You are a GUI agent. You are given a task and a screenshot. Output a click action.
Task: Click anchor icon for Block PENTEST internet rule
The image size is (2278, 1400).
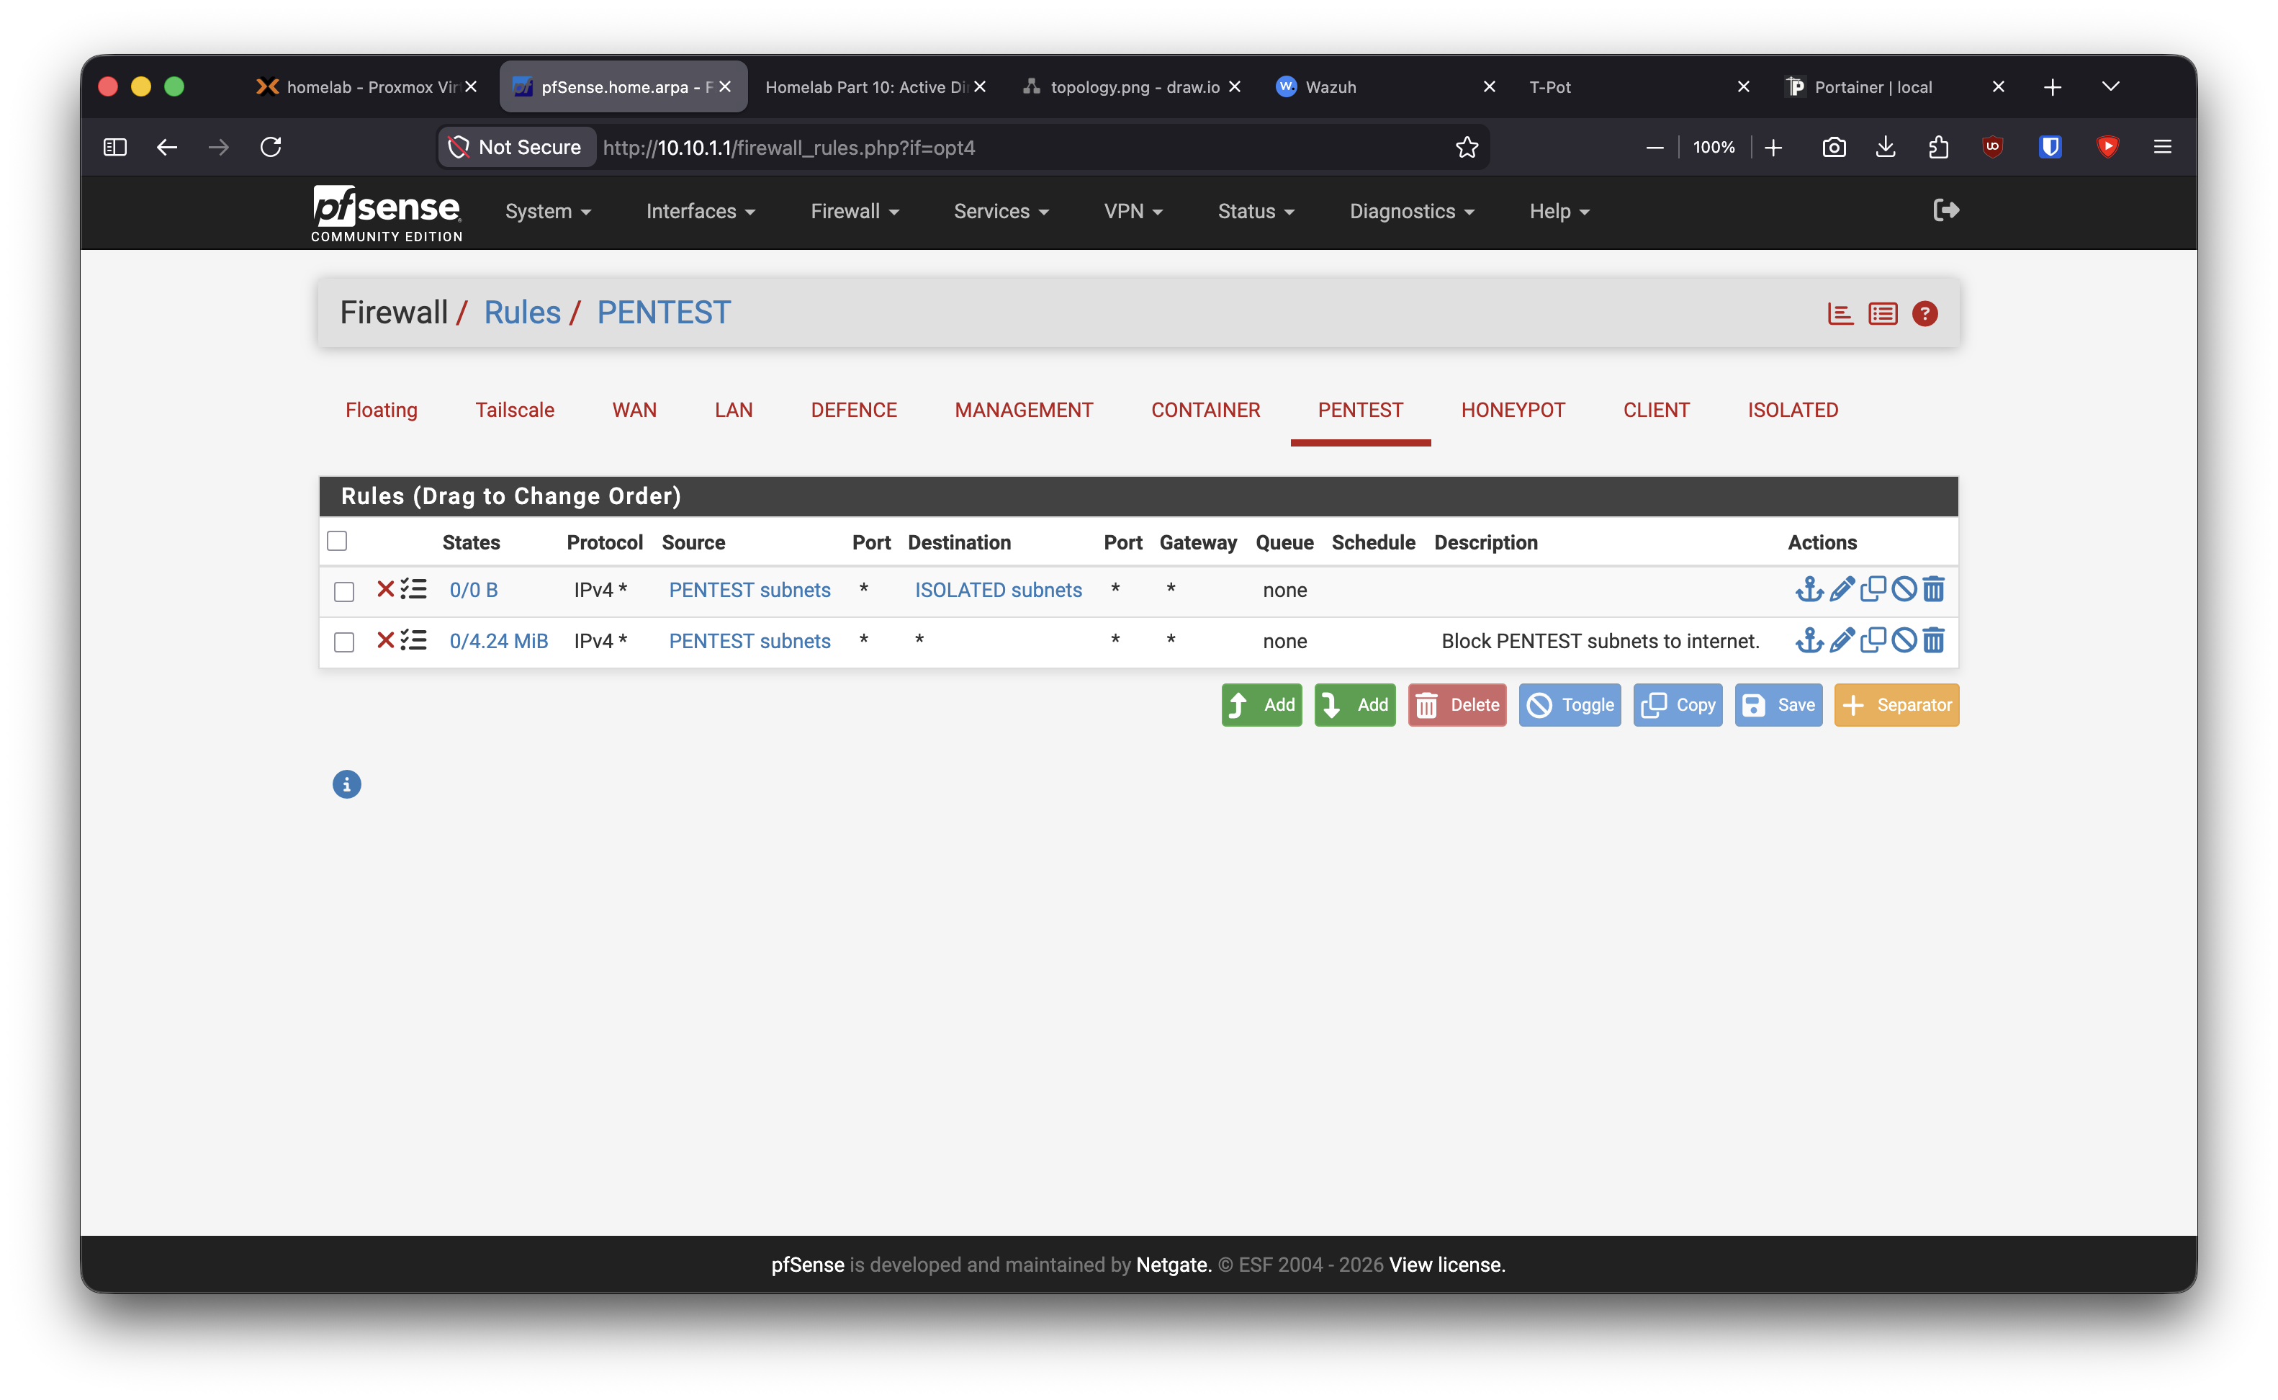click(1809, 640)
